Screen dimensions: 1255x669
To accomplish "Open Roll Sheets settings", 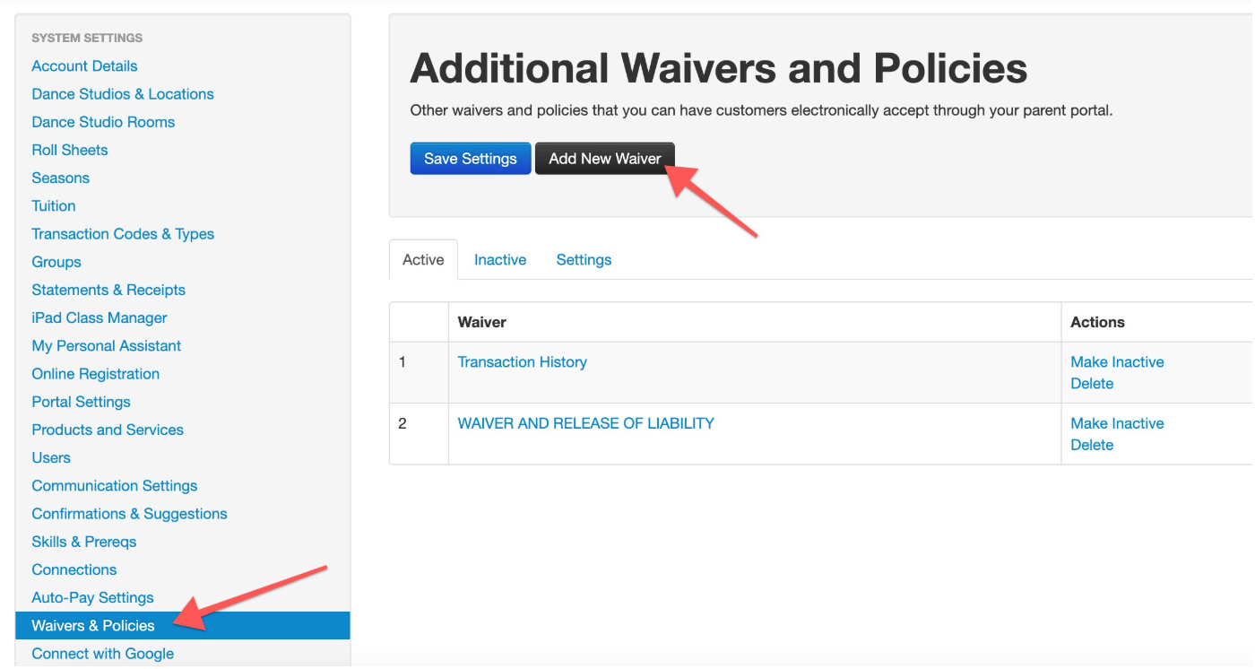I will tap(70, 150).
